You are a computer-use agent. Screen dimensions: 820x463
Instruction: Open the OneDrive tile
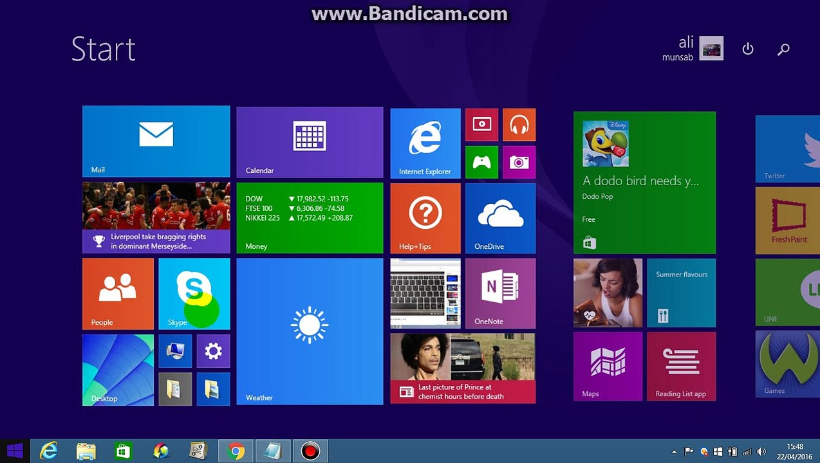500,218
